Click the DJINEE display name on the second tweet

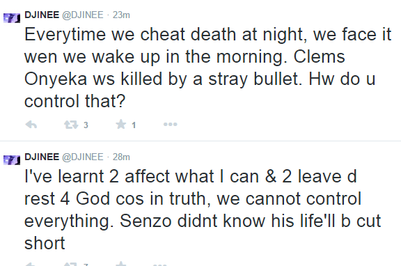point(42,157)
